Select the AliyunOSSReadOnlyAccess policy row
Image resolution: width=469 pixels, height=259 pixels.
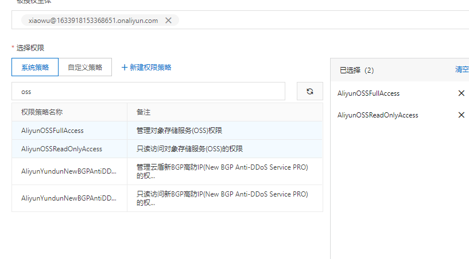167,149
